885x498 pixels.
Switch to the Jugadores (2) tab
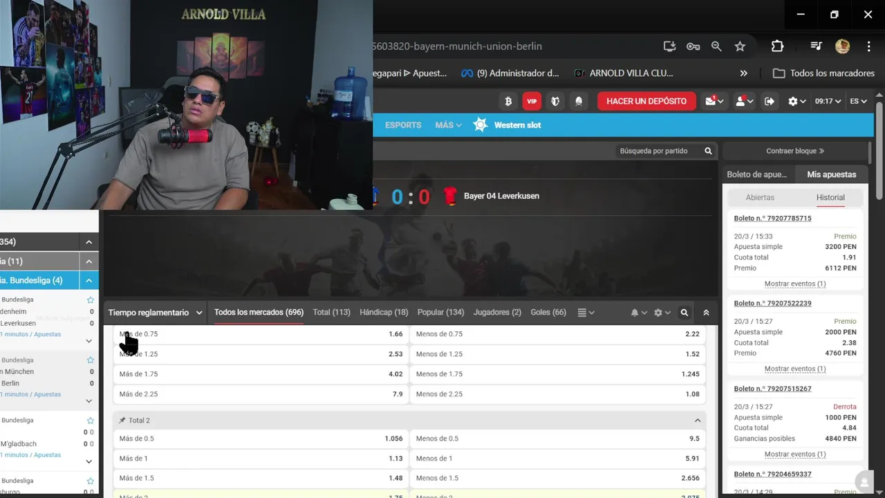click(x=497, y=313)
